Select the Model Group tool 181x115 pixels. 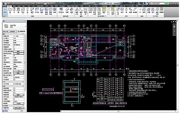pos(85,11)
